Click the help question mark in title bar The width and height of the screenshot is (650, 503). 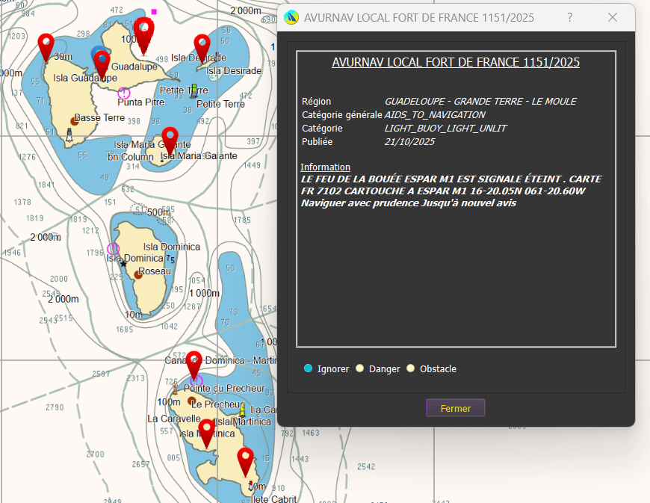570,17
